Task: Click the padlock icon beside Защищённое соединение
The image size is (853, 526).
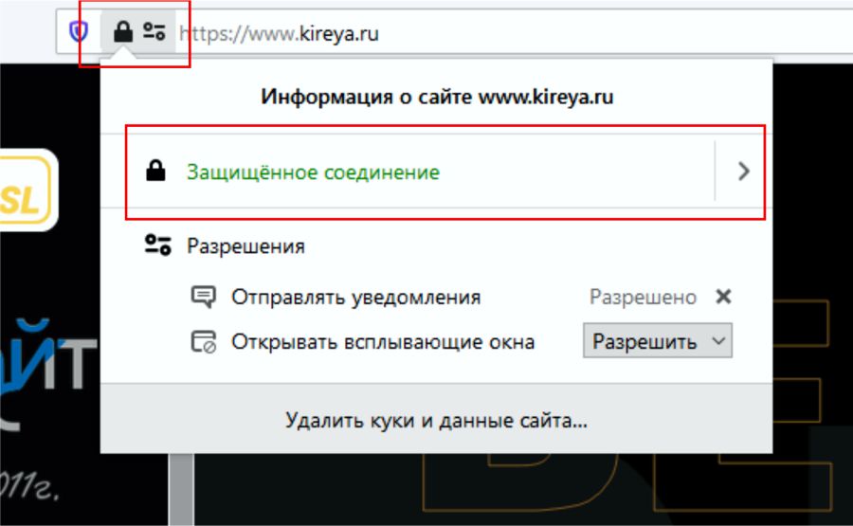Action: pyautogui.click(x=155, y=171)
